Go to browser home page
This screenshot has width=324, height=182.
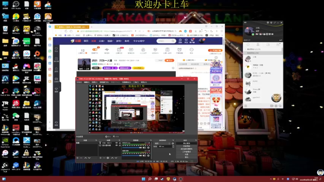coord(71,31)
